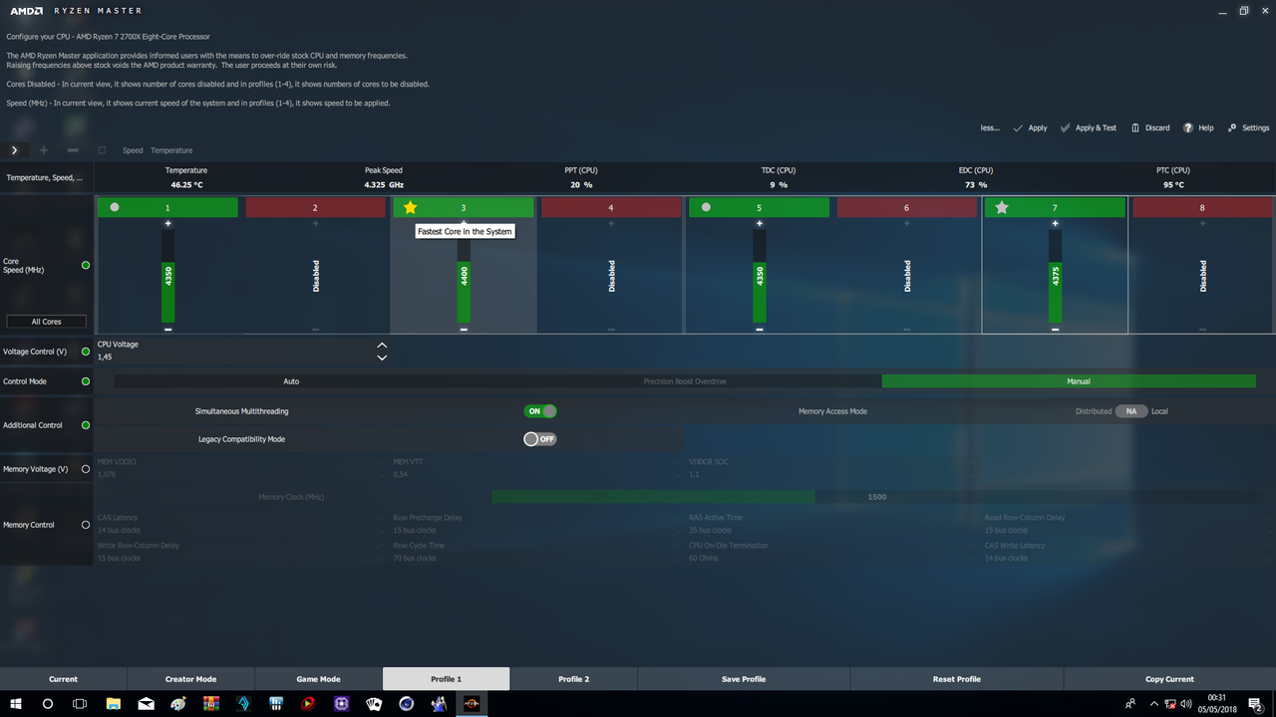The height and width of the screenshot is (717, 1276).
Task: Toggle the Core Speed green indicator
Action: click(x=86, y=266)
